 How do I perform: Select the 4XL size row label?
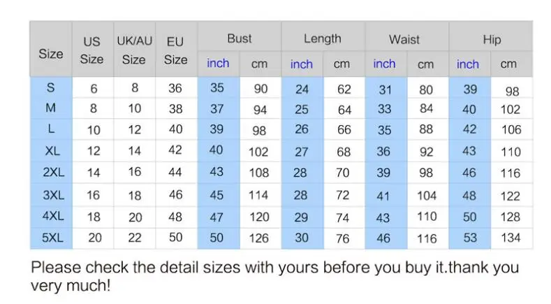(53, 216)
